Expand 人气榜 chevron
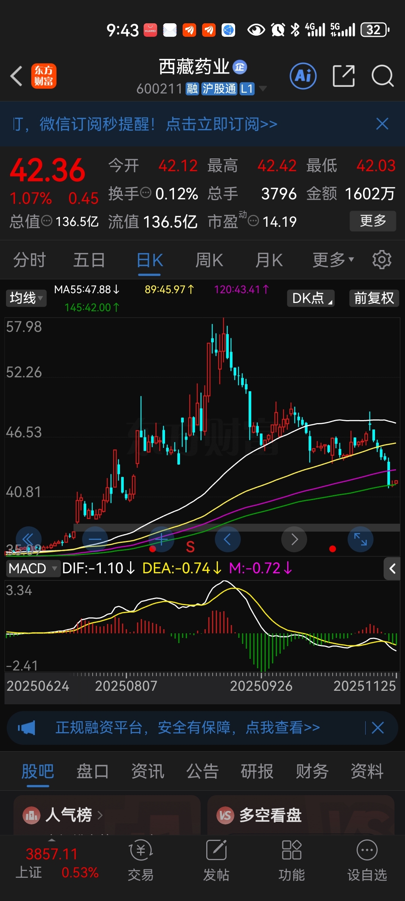This screenshot has width=405, height=901. point(100,815)
